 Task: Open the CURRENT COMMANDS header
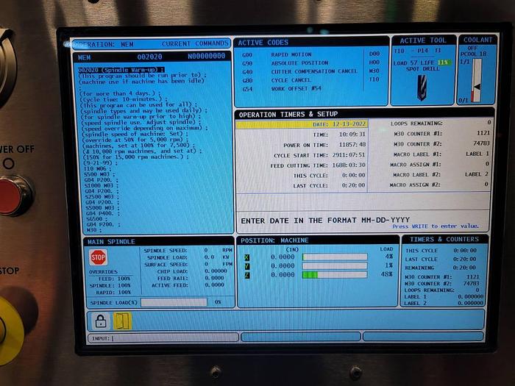pyautogui.click(x=195, y=43)
